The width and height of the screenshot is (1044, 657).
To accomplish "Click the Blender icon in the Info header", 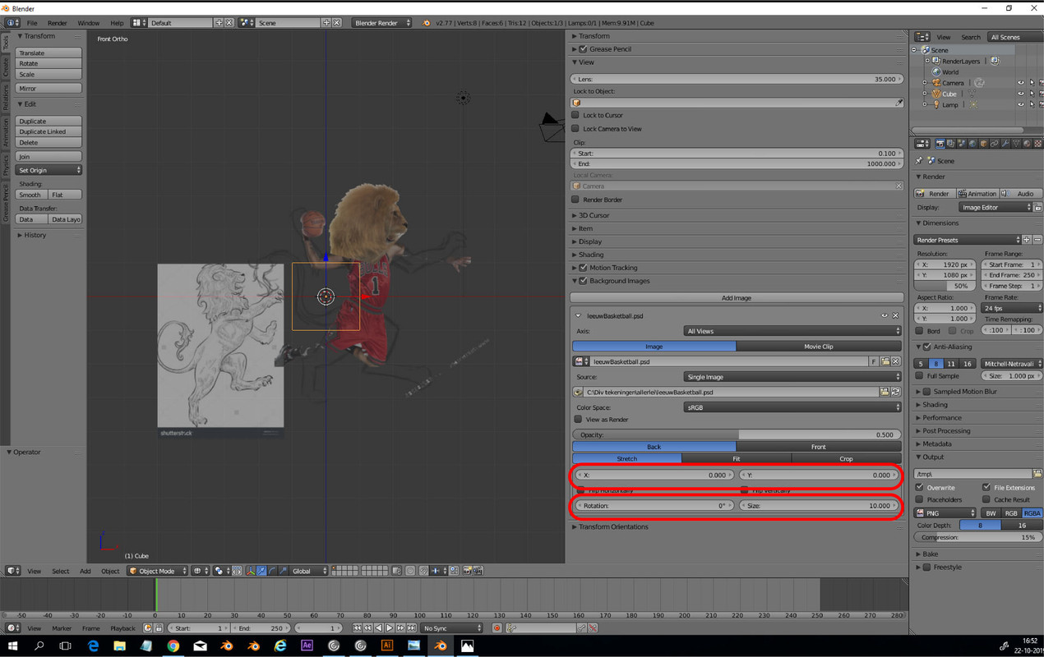I will pos(426,23).
